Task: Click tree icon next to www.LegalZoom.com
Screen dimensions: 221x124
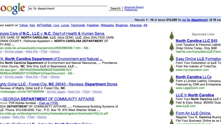Action: [x=172, y=90]
